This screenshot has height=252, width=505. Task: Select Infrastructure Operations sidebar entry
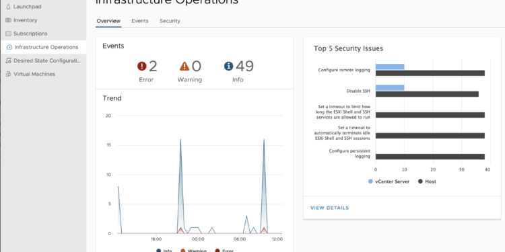[x=43, y=47]
